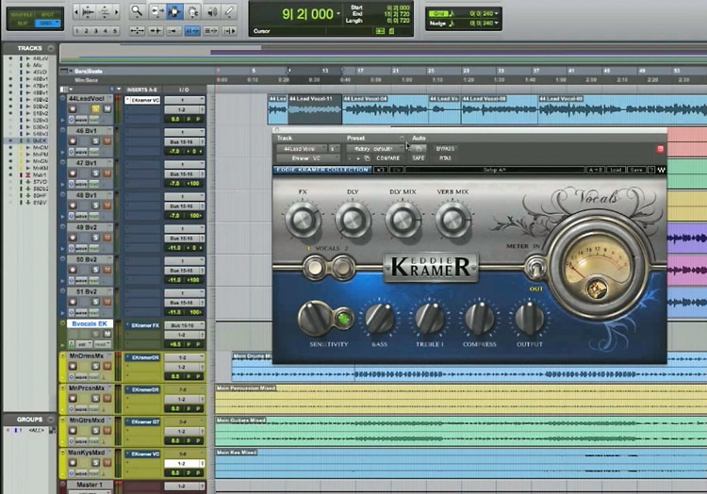This screenshot has height=494, width=707.
Task: Click the MIDI zoom icon
Action: tap(105, 12)
